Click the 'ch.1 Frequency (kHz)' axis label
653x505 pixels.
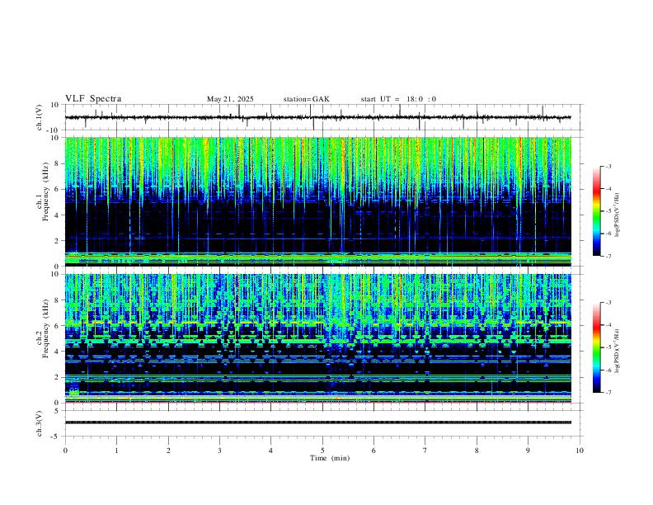43,191
